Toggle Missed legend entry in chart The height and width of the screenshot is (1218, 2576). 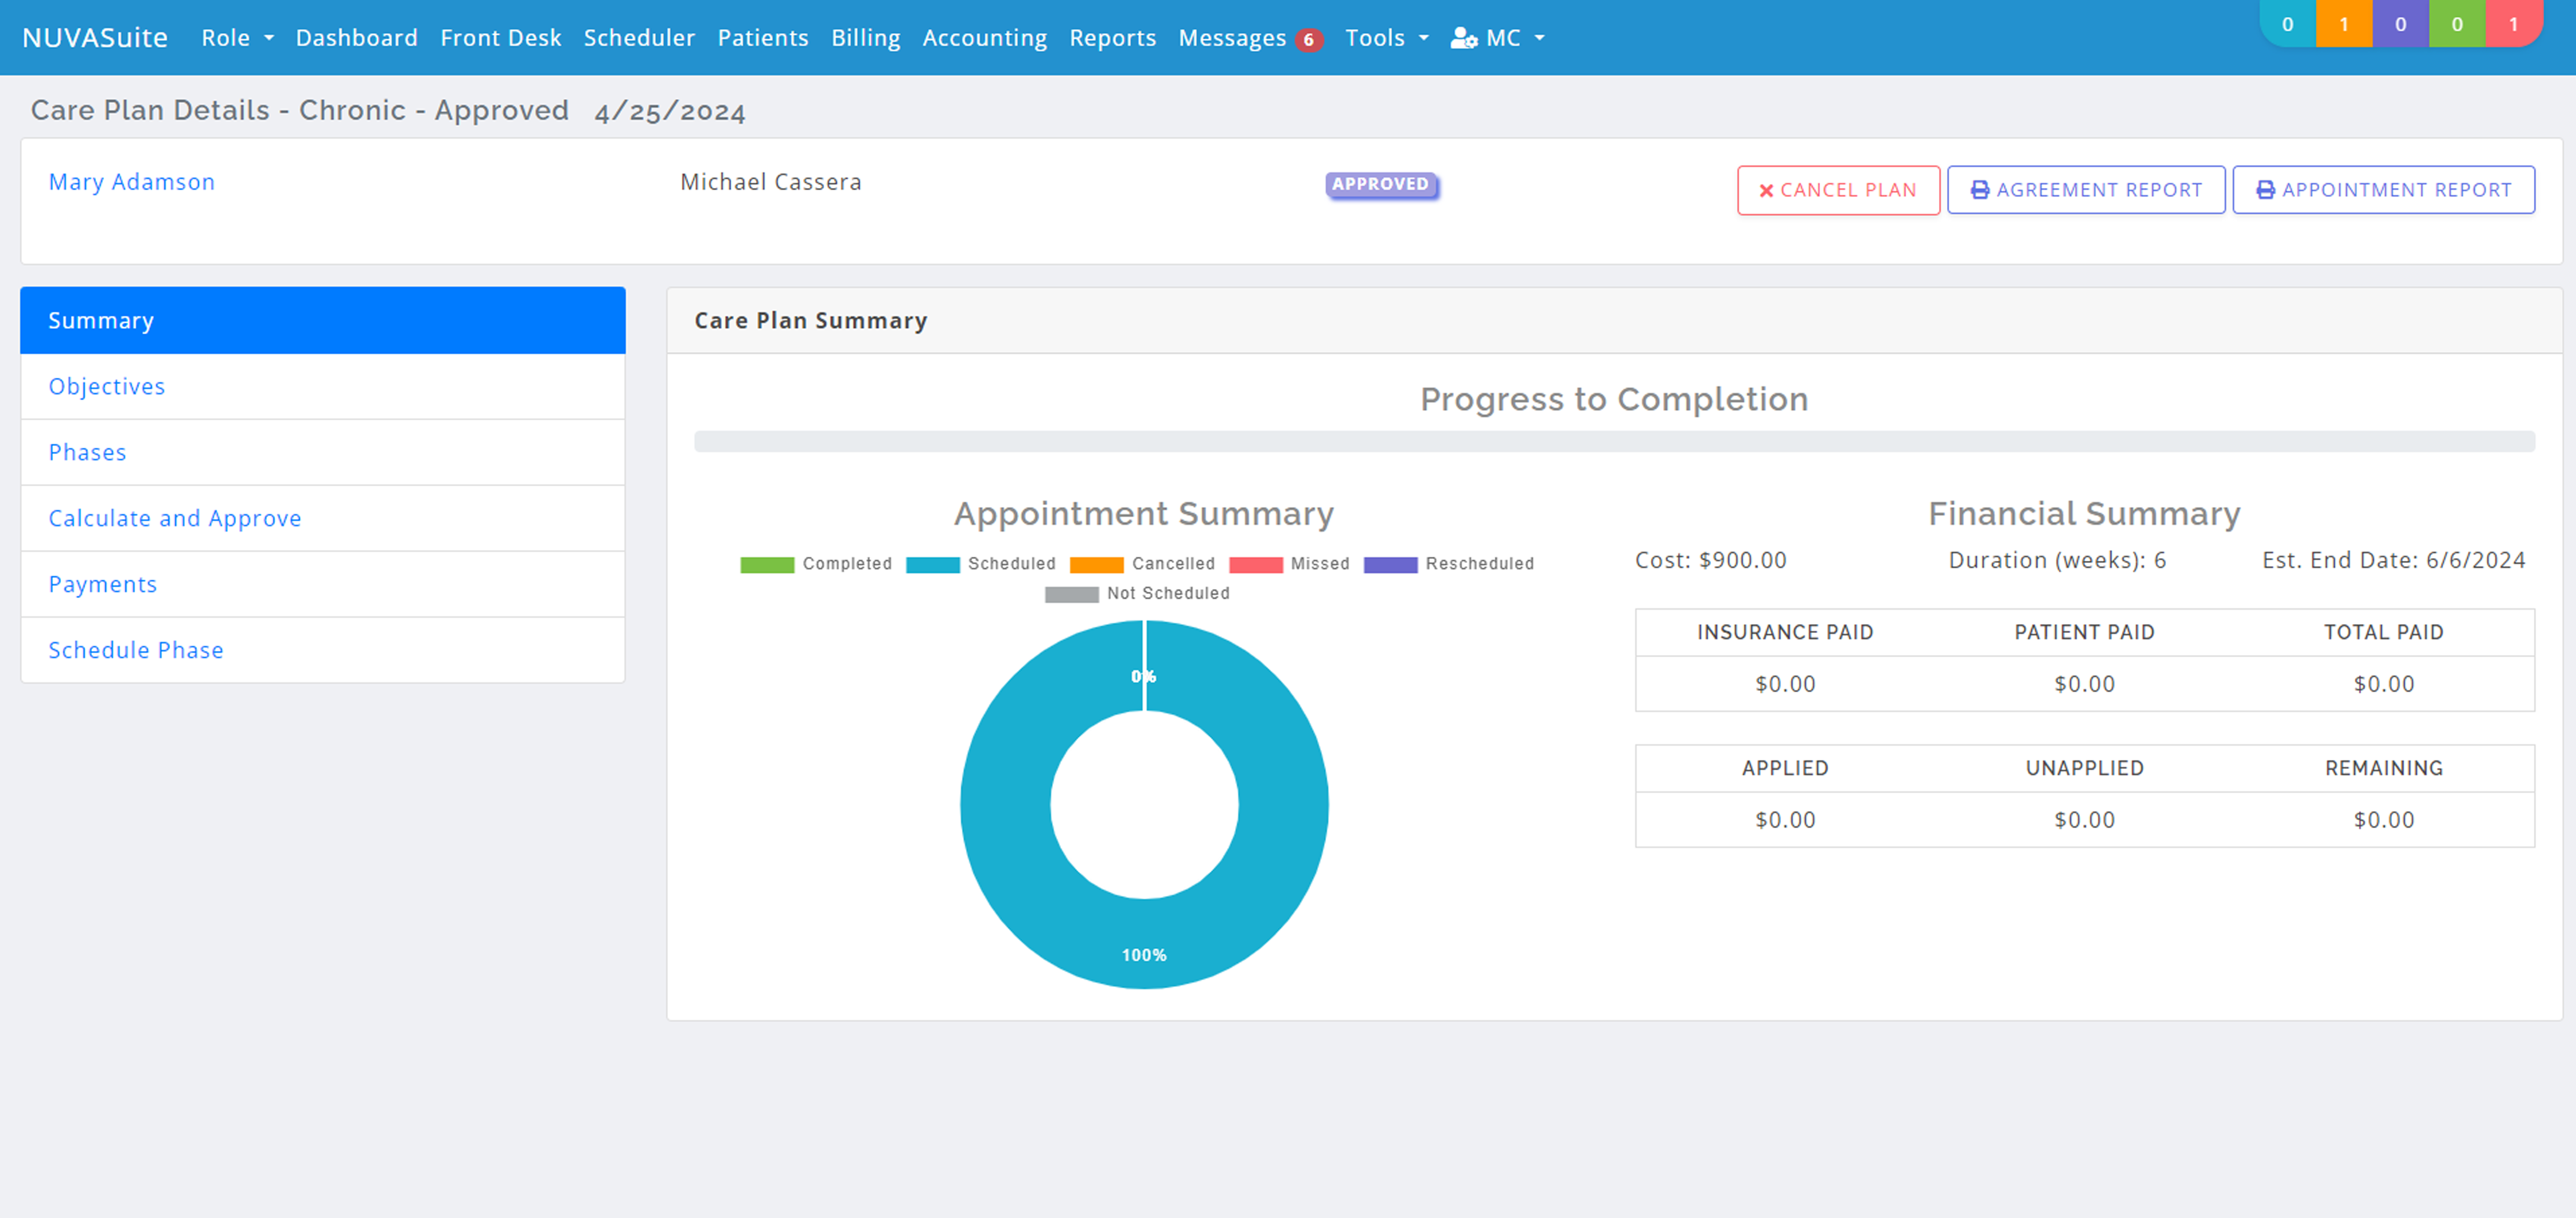(1289, 564)
